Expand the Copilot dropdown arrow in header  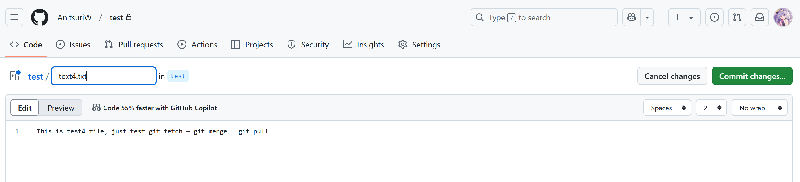[x=647, y=18]
